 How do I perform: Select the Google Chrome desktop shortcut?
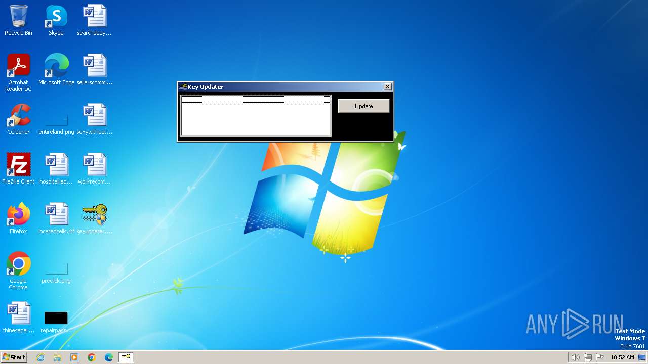pyautogui.click(x=18, y=271)
